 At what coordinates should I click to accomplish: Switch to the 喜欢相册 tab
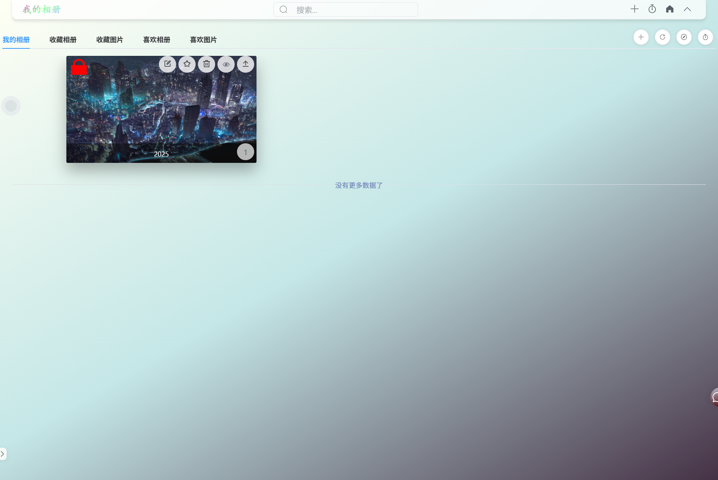click(157, 40)
